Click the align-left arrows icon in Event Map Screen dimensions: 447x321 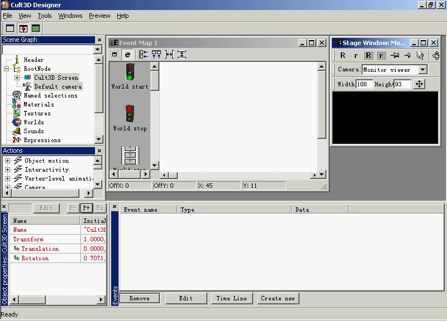coord(143,54)
